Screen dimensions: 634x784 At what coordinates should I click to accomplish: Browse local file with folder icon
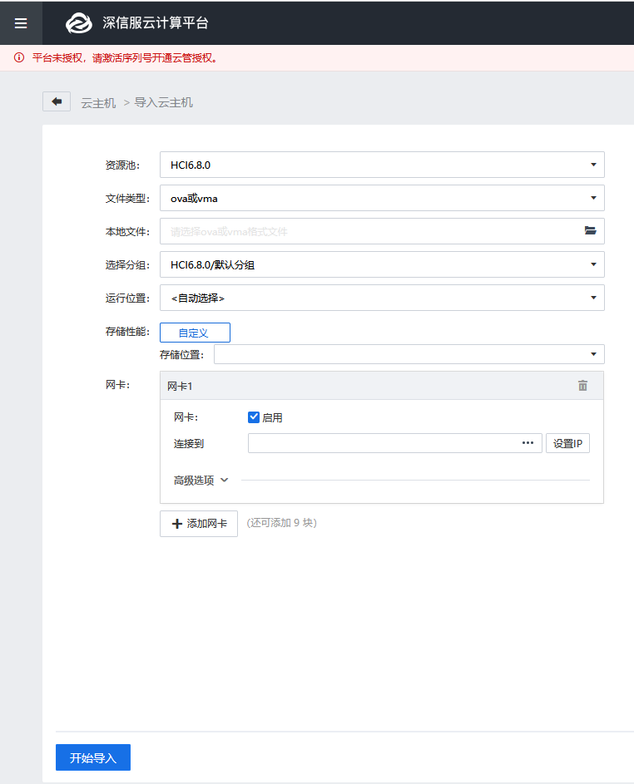click(591, 230)
